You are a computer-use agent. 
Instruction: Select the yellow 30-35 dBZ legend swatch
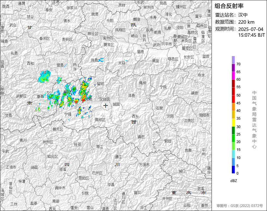click(x=233, y=123)
